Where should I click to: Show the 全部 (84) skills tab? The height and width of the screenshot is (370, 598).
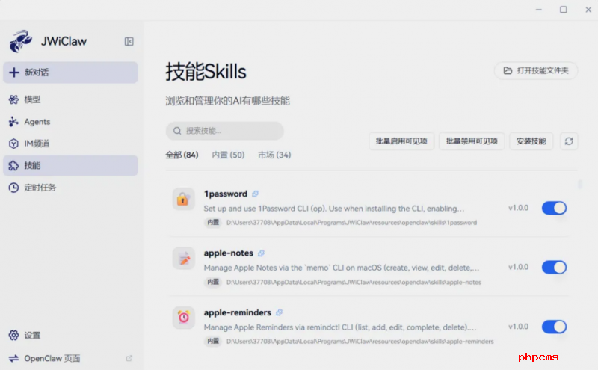click(182, 155)
